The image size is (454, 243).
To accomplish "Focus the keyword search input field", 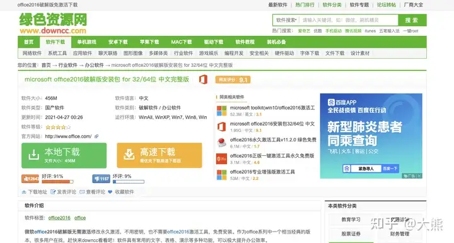I will pos(349,20).
